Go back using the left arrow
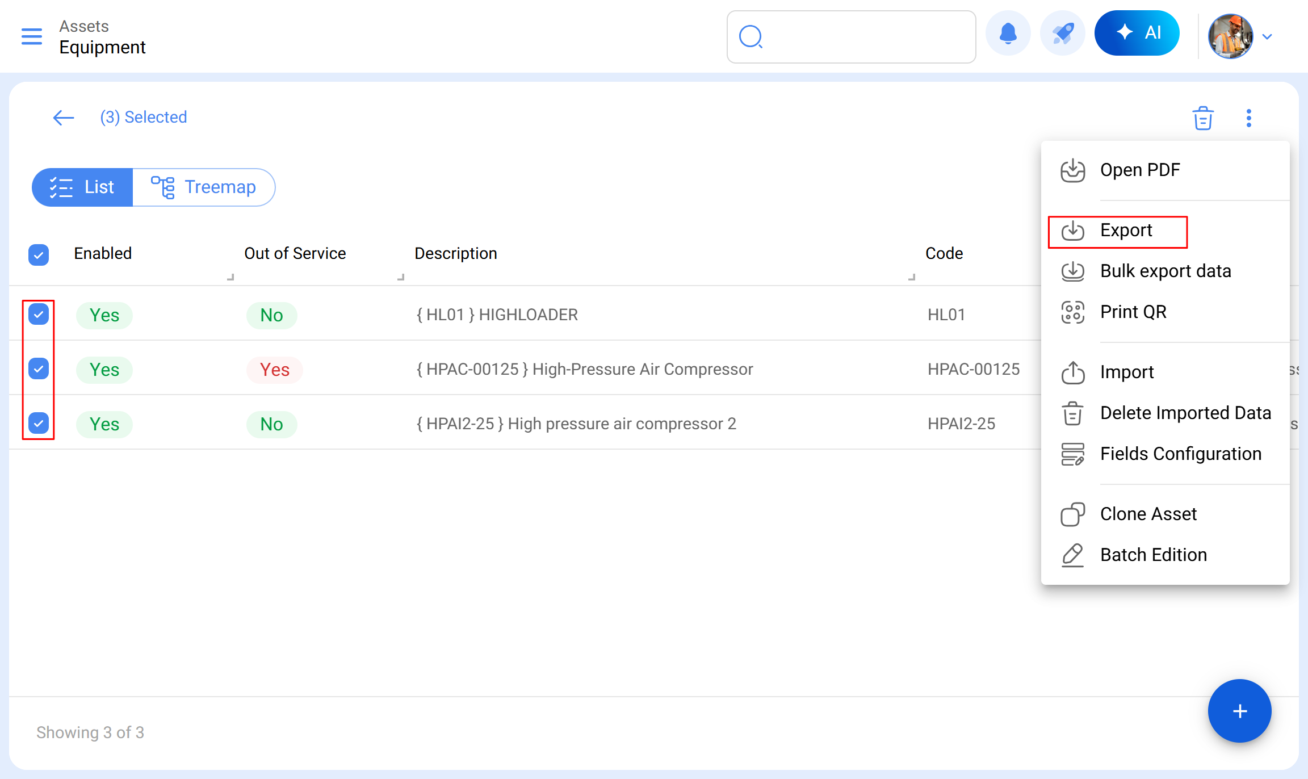 point(64,118)
